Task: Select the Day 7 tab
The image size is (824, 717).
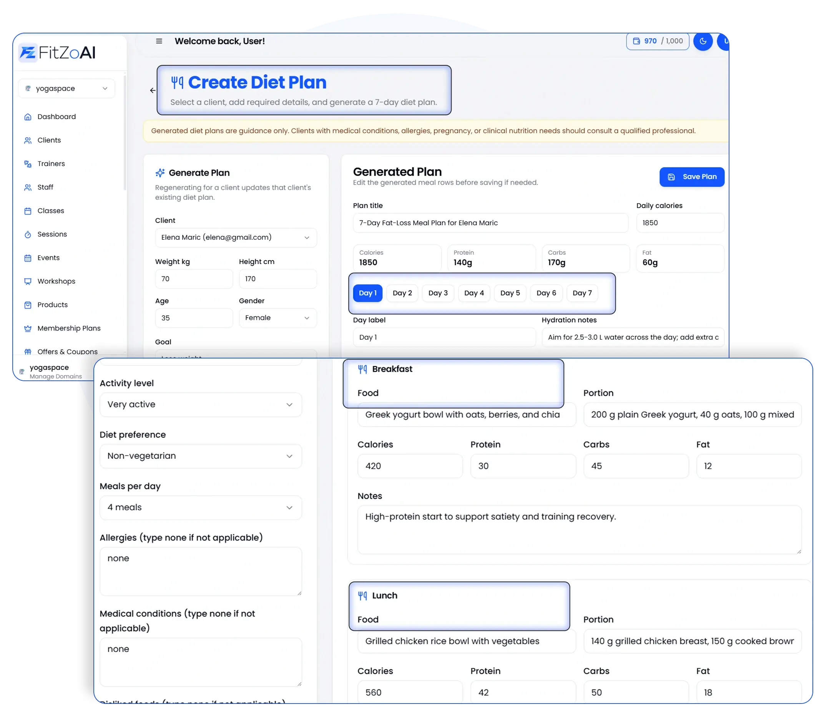Action: [x=582, y=293]
